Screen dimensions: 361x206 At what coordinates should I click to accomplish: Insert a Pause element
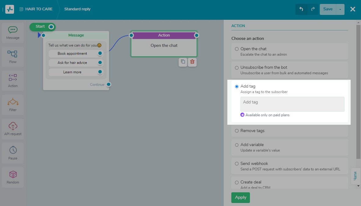tap(13, 153)
